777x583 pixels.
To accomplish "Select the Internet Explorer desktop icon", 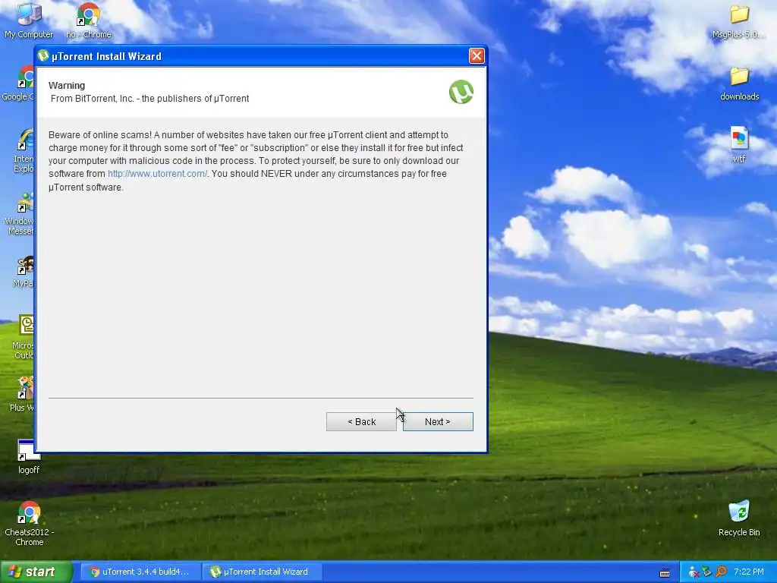I will tap(24, 151).
